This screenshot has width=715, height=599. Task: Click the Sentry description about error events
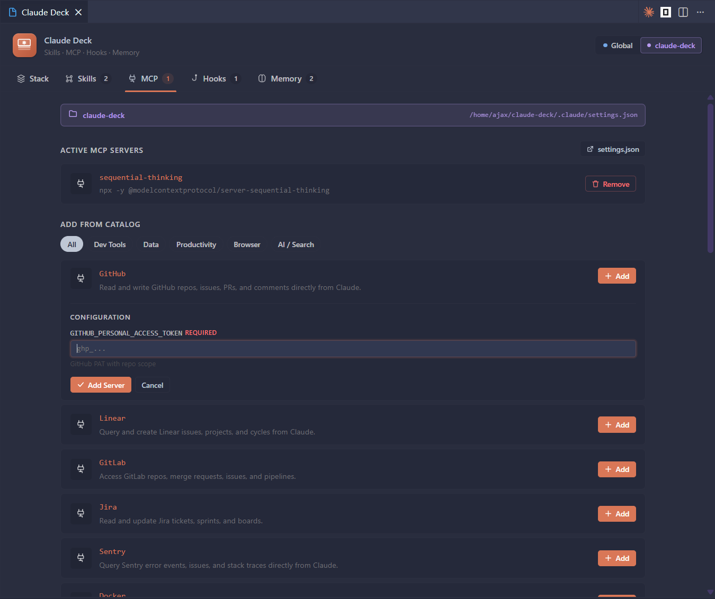click(x=219, y=565)
